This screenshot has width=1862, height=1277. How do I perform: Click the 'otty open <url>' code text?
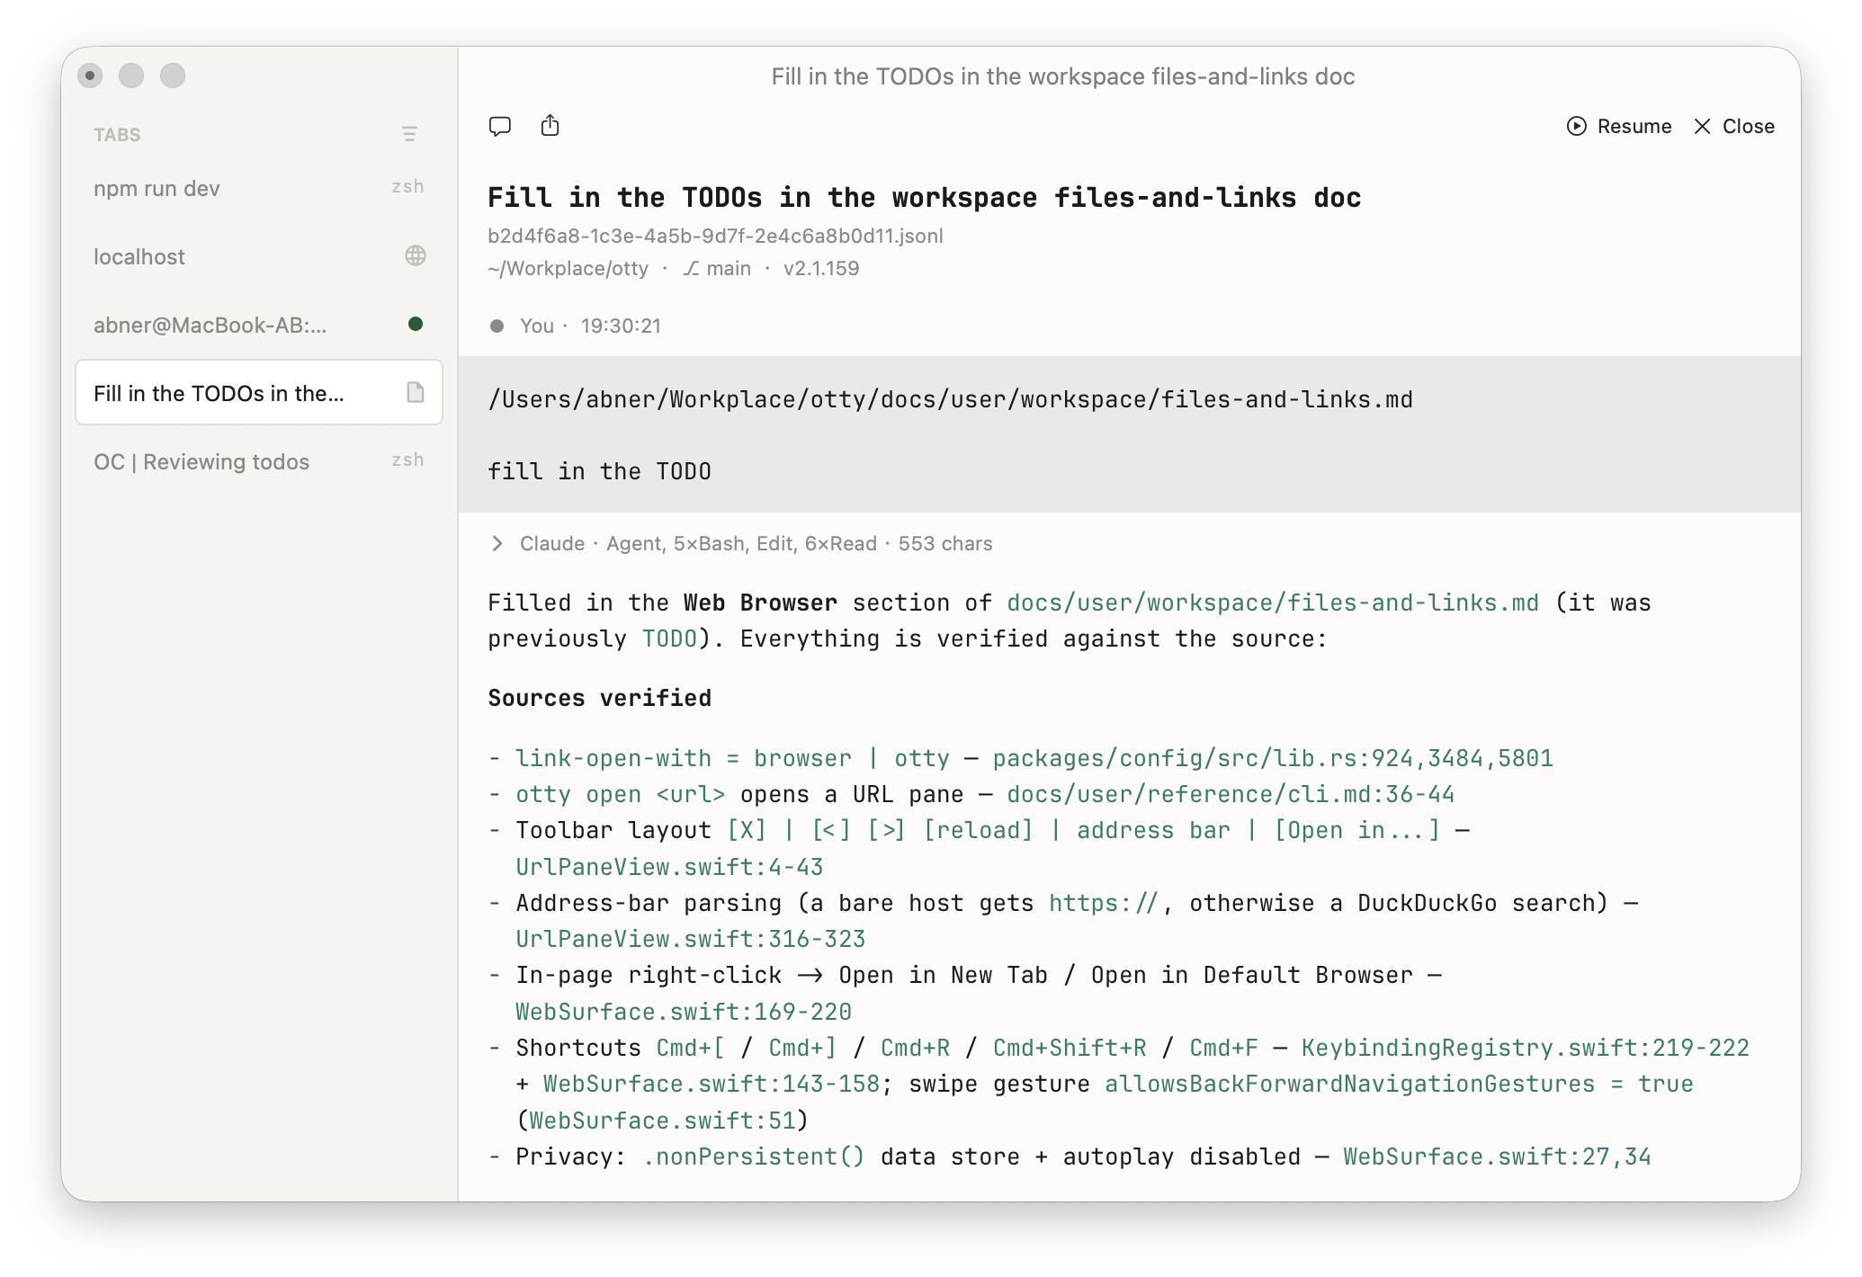click(x=620, y=794)
